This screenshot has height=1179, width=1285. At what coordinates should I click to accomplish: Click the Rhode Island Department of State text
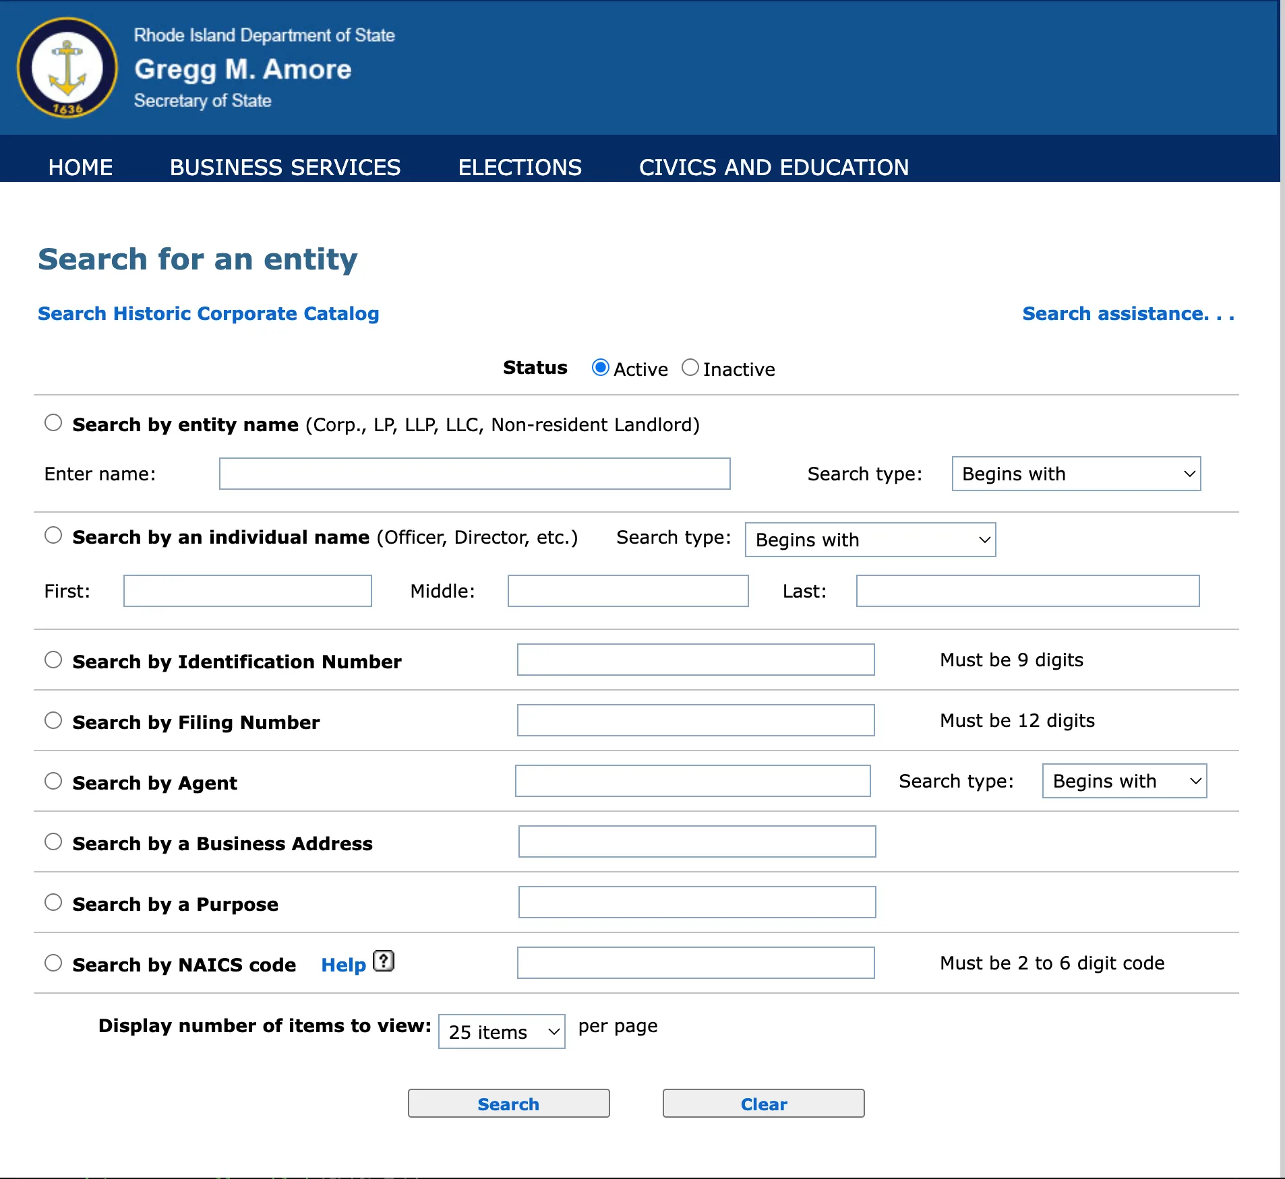click(x=264, y=35)
